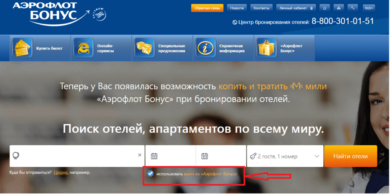
Task: Click the destination search input field
Action: (76, 156)
